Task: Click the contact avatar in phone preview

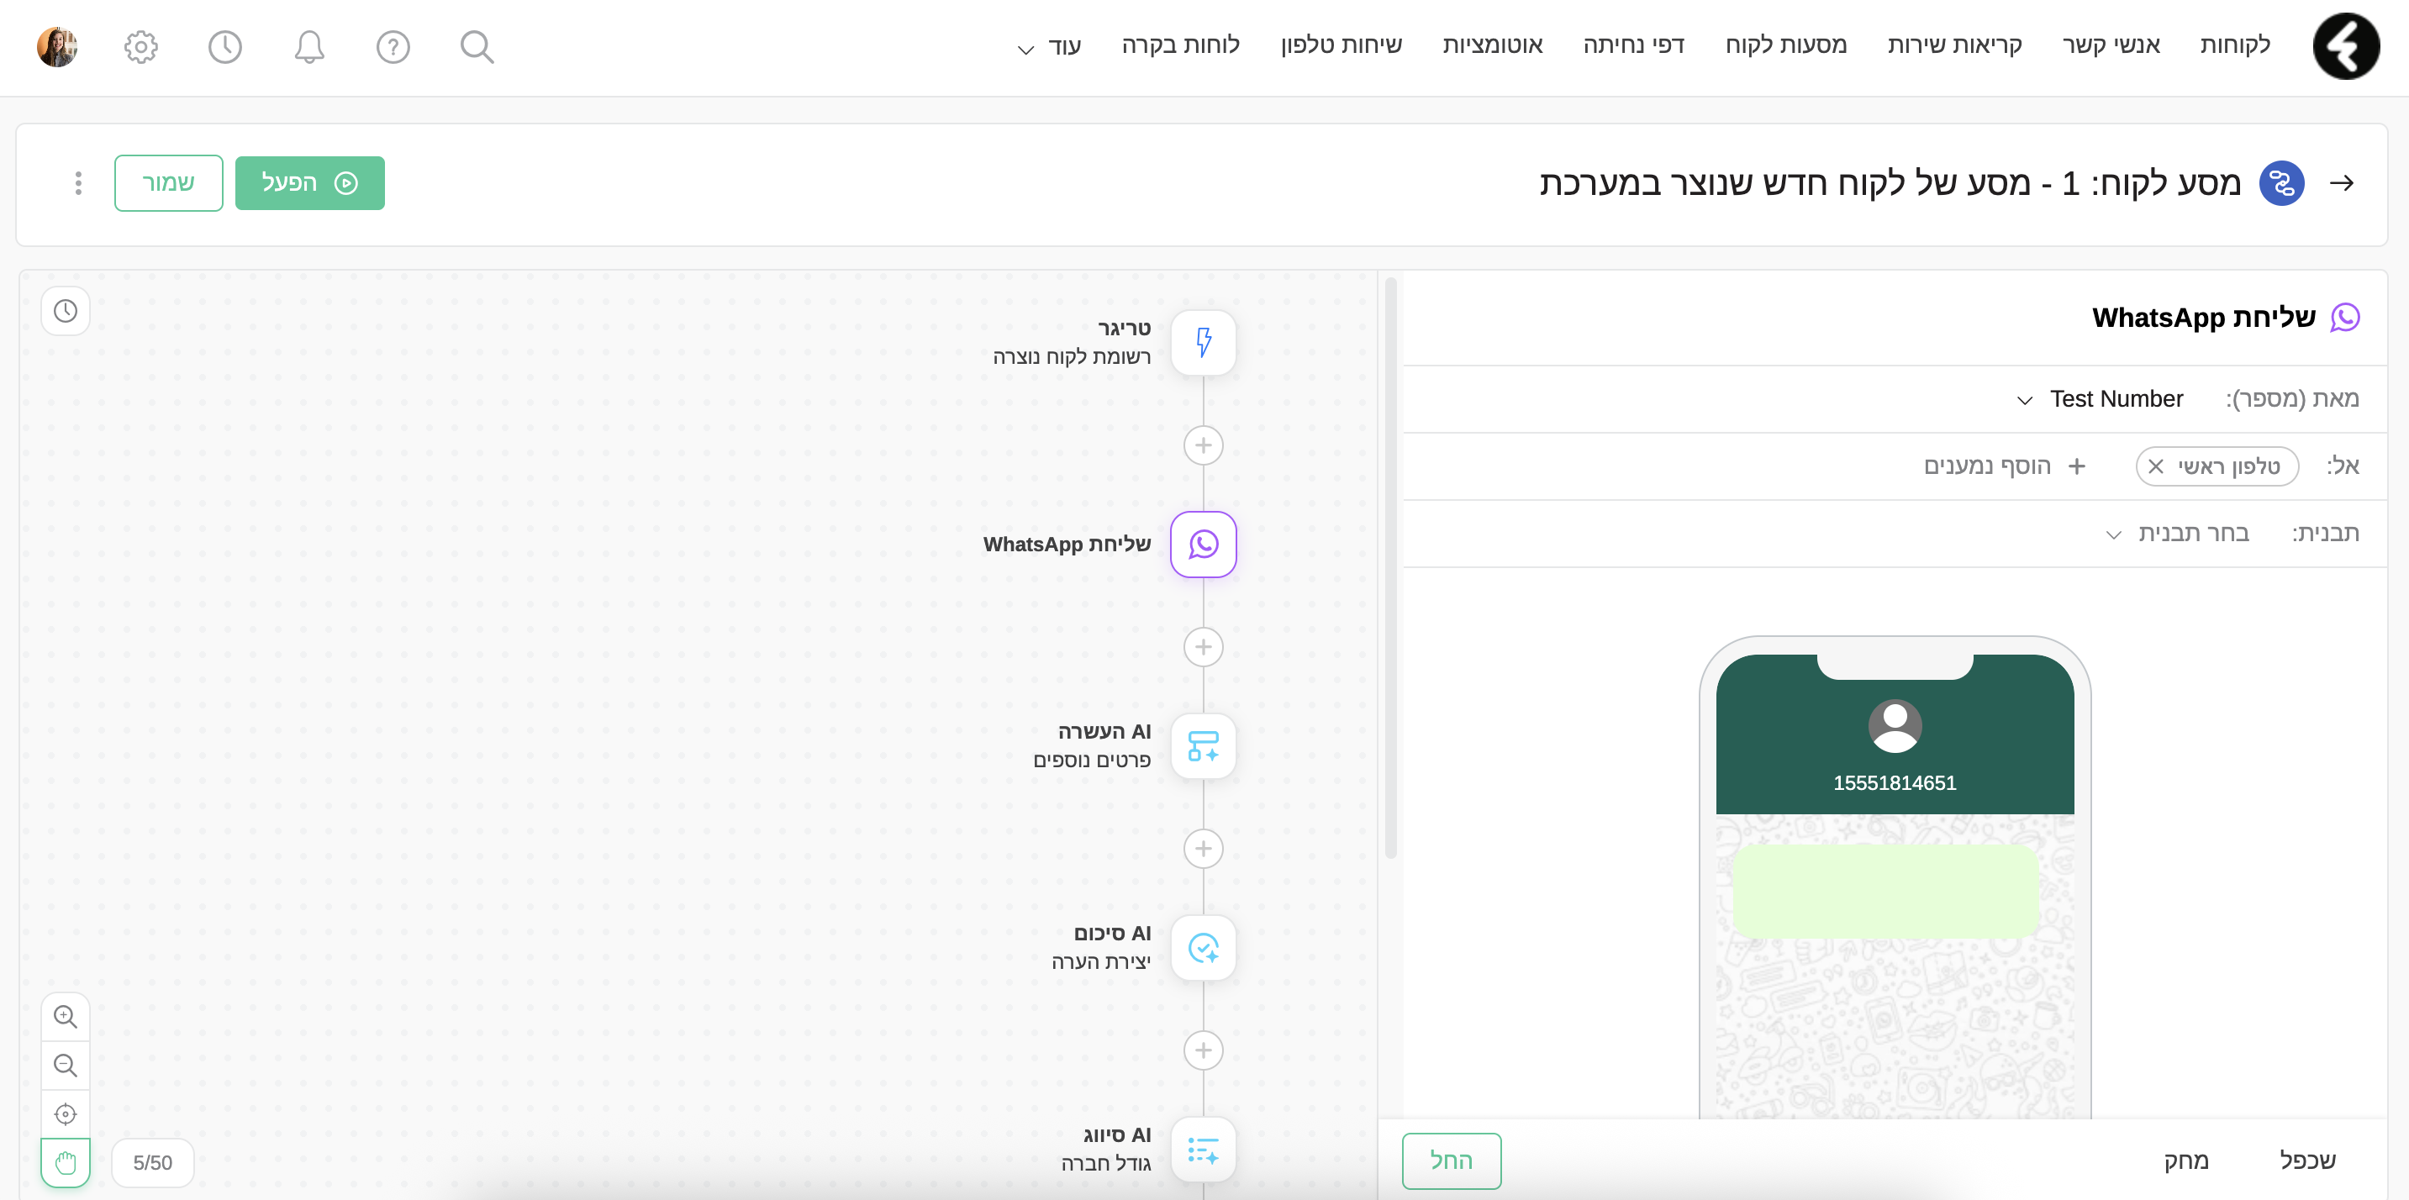Action: tap(1895, 726)
